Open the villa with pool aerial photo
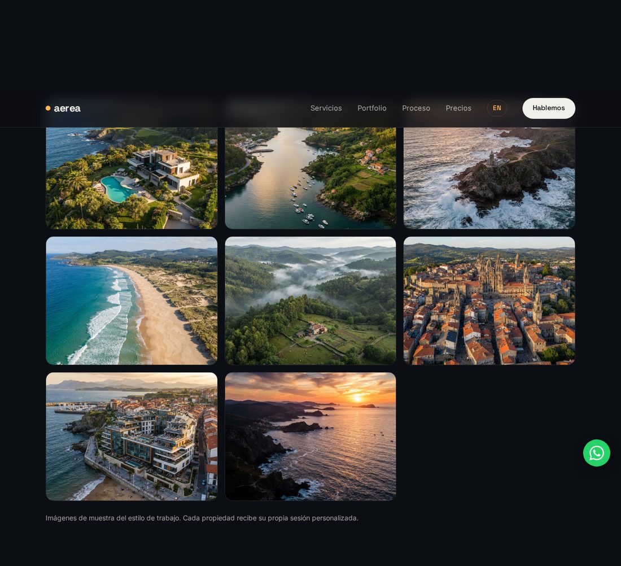This screenshot has width=621, height=566. tap(132, 178)
